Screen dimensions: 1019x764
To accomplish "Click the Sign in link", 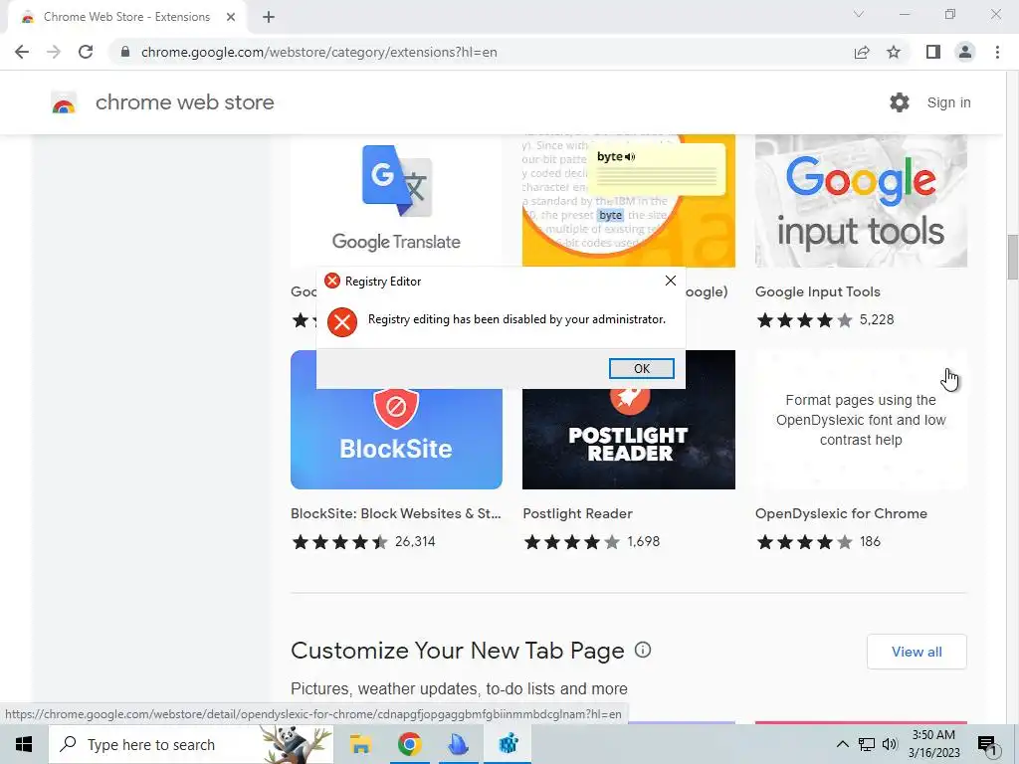I will pyautogui.click(x=948, y=102).
